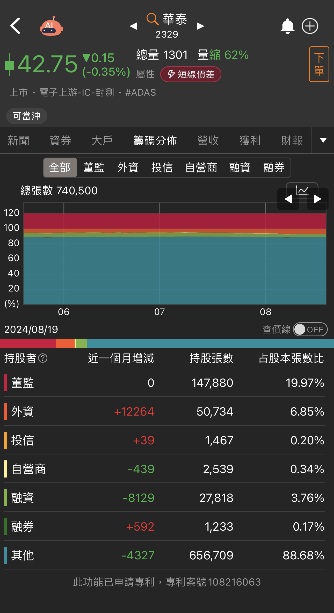Screen dimensions: 334x613
Task: Select the 外資 segment filter
Action: point(128,168)
